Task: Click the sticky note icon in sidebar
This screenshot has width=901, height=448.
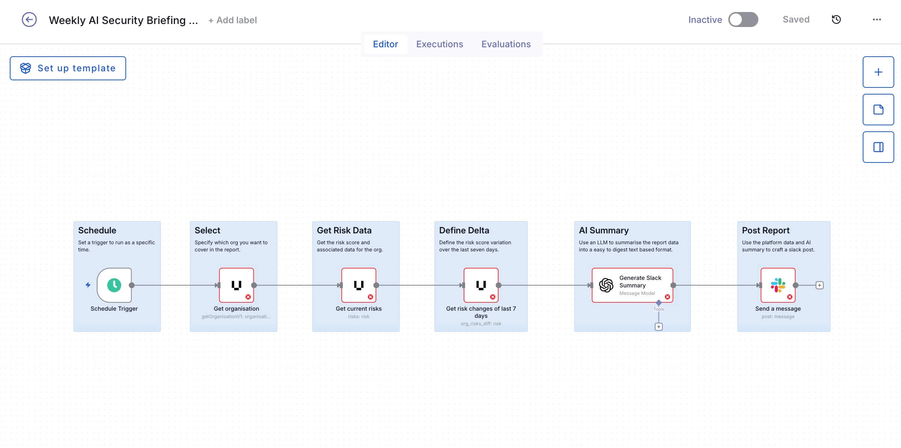Action: point(878,109)
